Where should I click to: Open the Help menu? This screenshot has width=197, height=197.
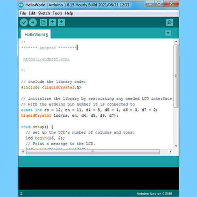pyautogui.click(x=69, y=13)
